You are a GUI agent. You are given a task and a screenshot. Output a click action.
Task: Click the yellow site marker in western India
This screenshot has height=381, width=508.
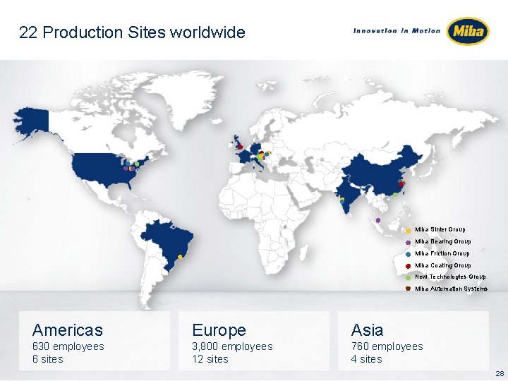pos(342,199)
